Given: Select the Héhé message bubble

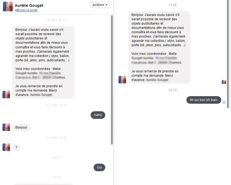Looking at the screenshot, I should (x=98, y=115).
